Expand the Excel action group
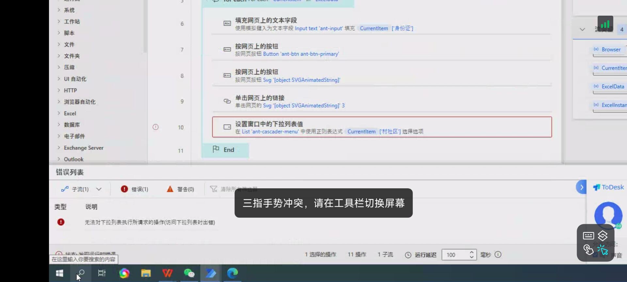 [59, 113]
